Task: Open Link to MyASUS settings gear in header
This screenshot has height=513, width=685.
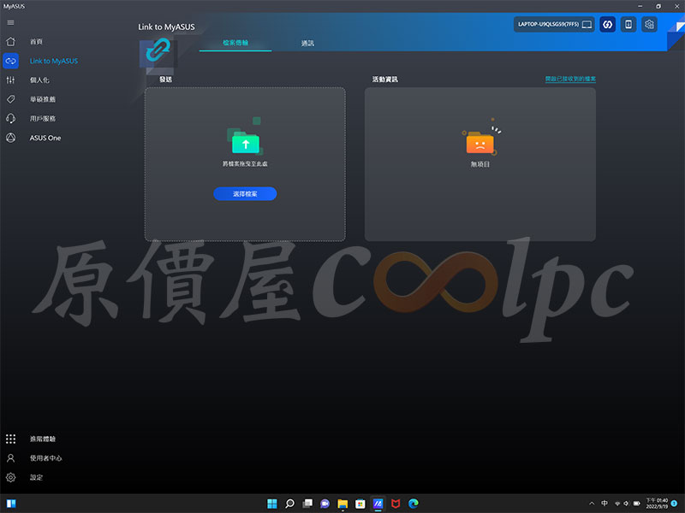Action: point(649,25)
